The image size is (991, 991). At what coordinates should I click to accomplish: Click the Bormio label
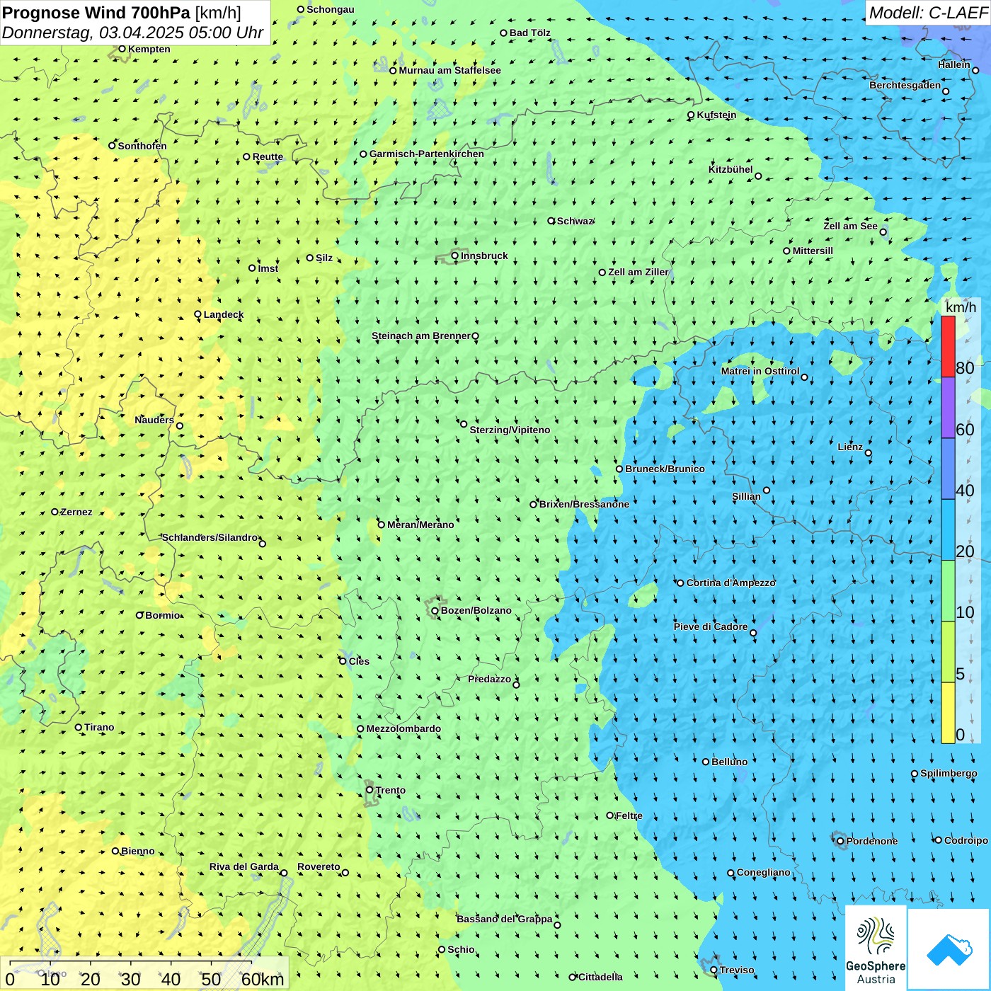(x=162, y=615)
